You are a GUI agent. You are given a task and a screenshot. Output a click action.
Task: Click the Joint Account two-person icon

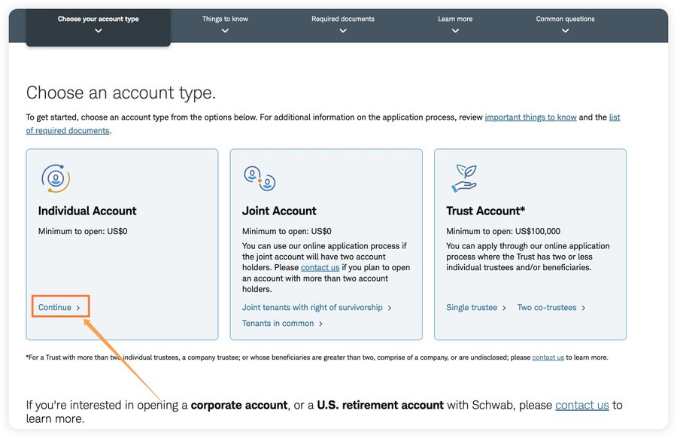(260, 178)
